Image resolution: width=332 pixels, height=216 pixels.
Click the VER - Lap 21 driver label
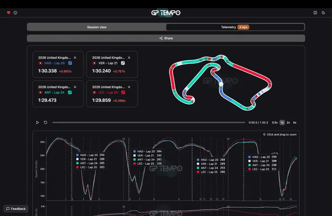point(108,63)
